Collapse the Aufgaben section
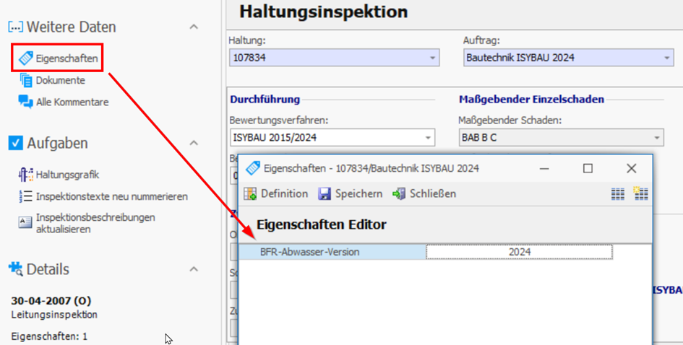 click(x=193, y=143)
